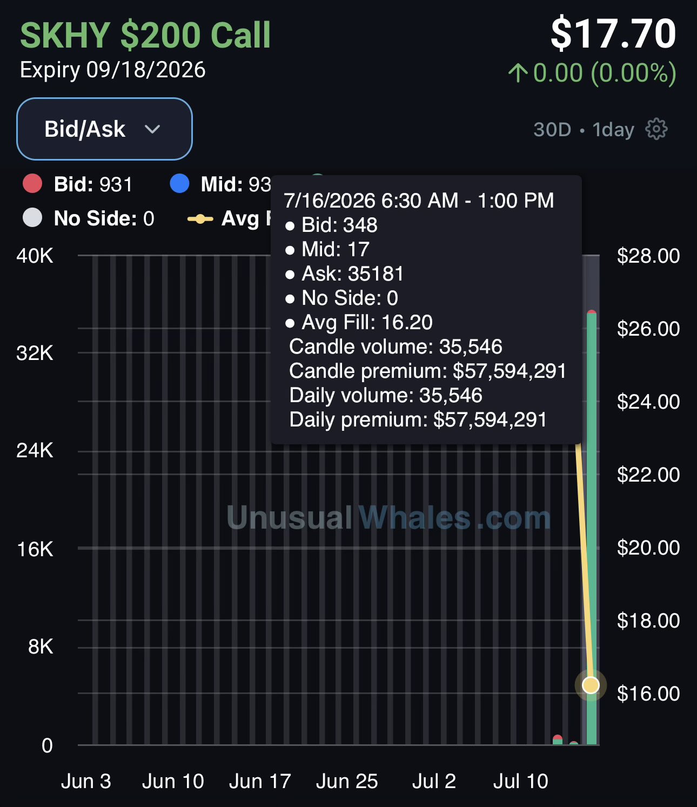Change the 30D 1day timeframe setting
Image resolution: width=697 pixels, height=807 pixels.
(584, 130)
